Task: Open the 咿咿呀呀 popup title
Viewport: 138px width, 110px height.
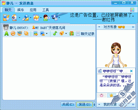Action: click(x=115, y=71)
